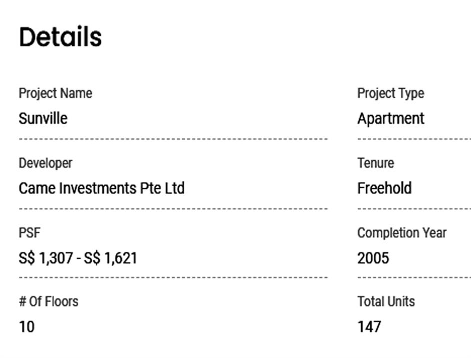Click the S$ 1,621 upper PSF price
471x358 pixels.
[x=110, y=258]
